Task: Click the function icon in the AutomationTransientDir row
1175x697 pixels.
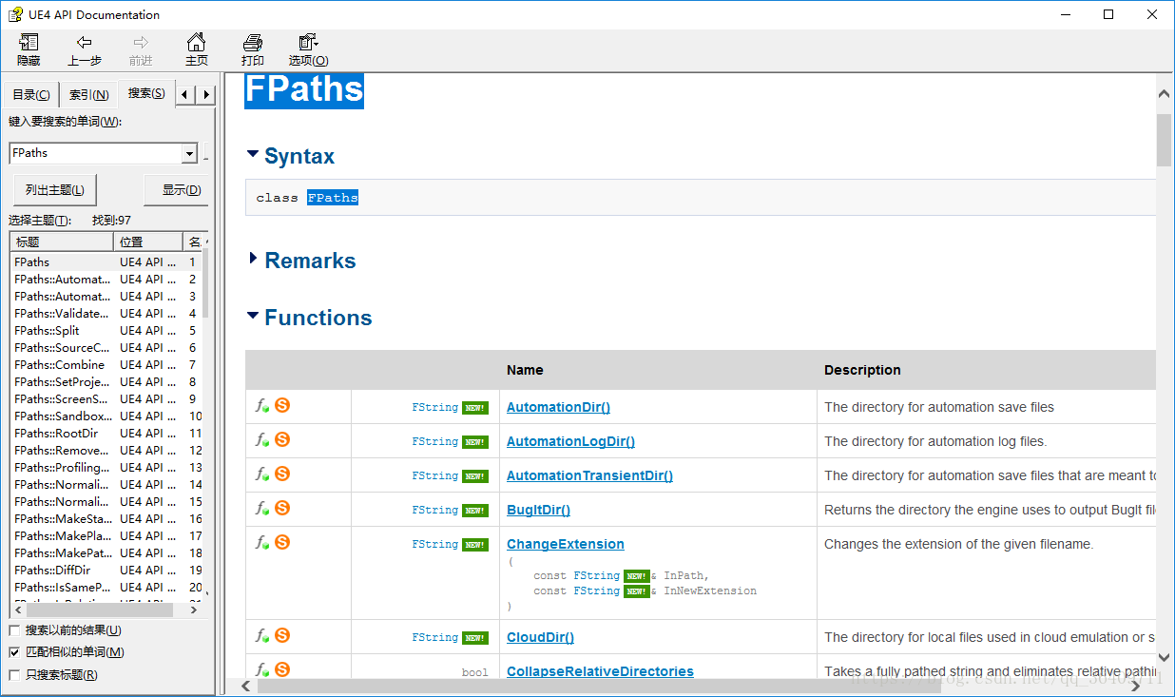Action: click(x=262, y=474)
